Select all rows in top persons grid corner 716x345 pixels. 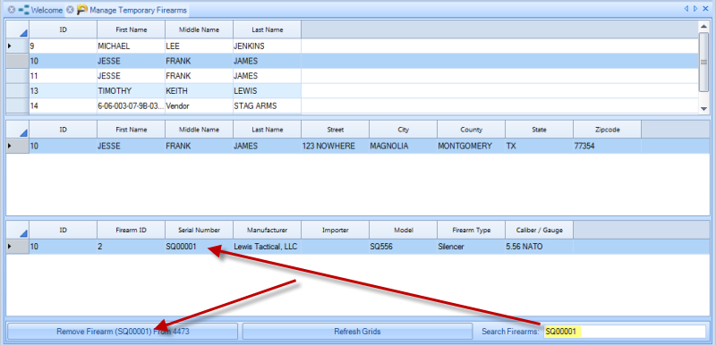click(x=17, y=29)
